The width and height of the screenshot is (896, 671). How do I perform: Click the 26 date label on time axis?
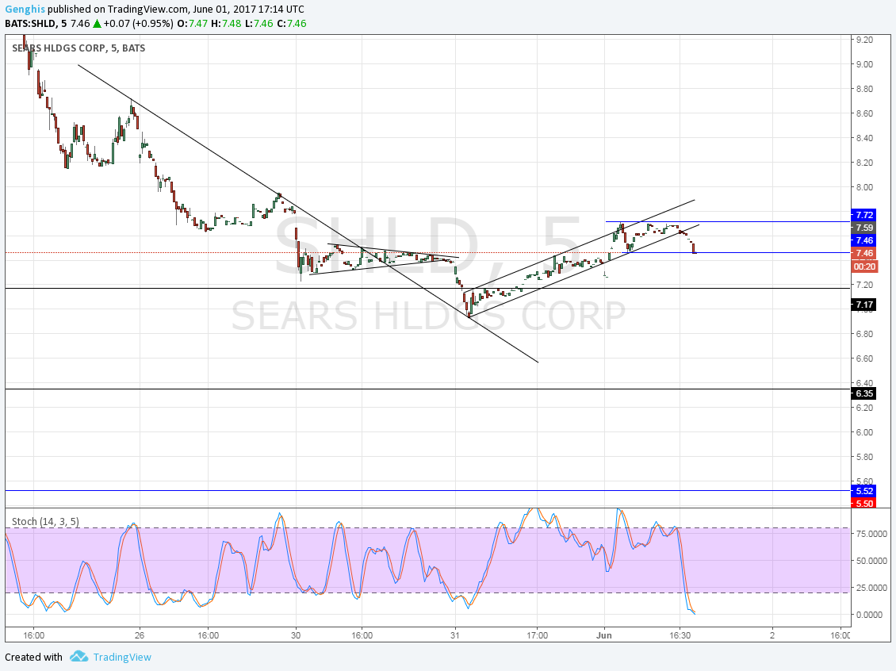coord(140,635)
